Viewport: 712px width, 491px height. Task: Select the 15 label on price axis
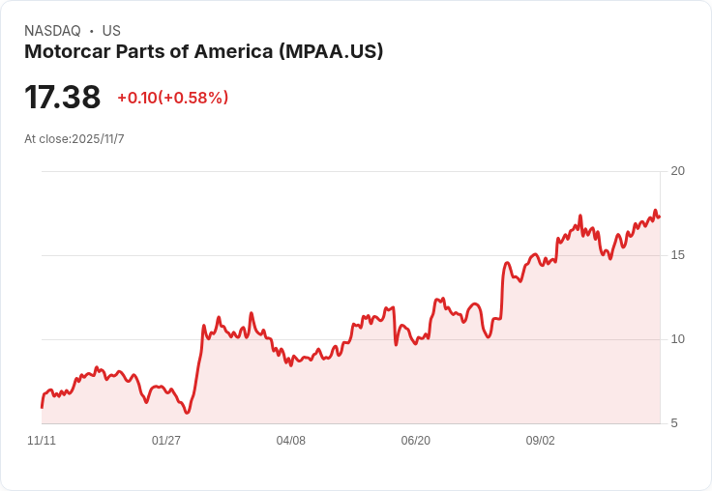(677, 255)
